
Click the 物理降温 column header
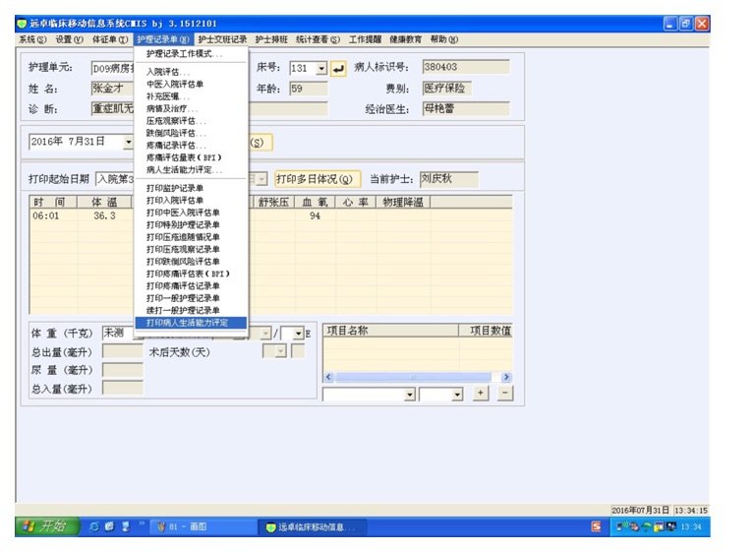(403, 202)
